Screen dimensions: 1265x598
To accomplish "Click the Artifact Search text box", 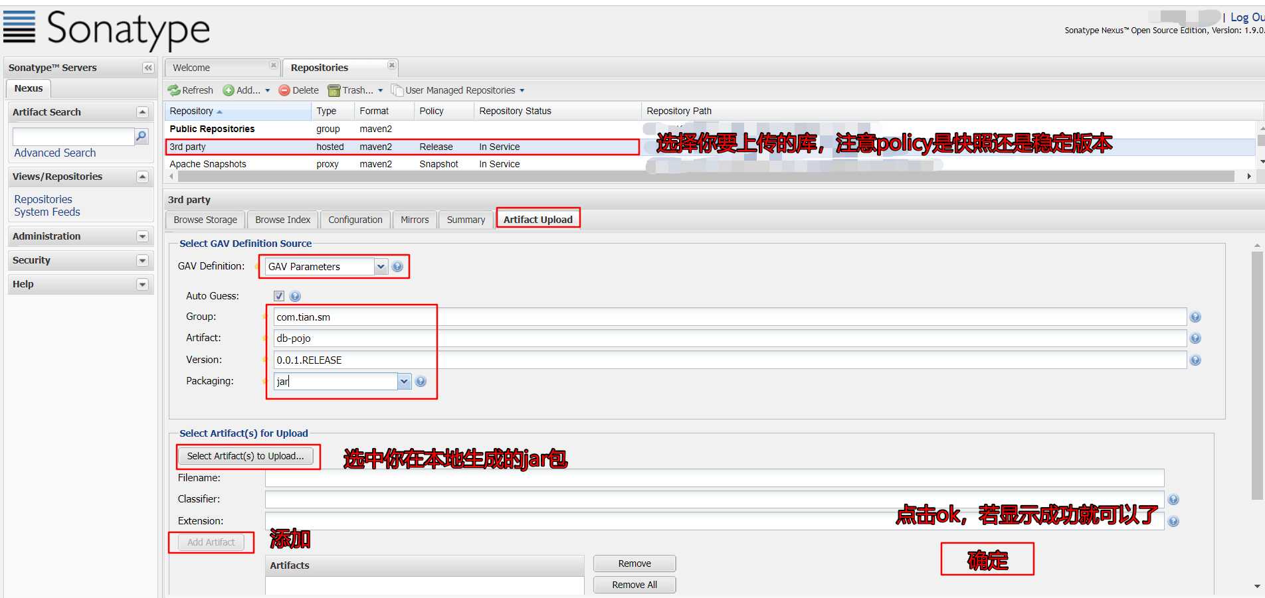I will (x=74, y=137).
